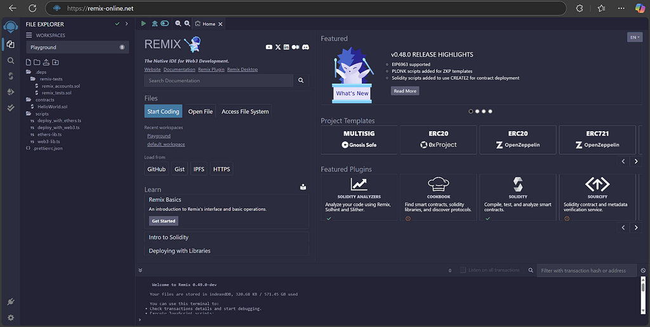
Task: Enable Listen on all transactions checkbox
Action: (x=463, y=270)
